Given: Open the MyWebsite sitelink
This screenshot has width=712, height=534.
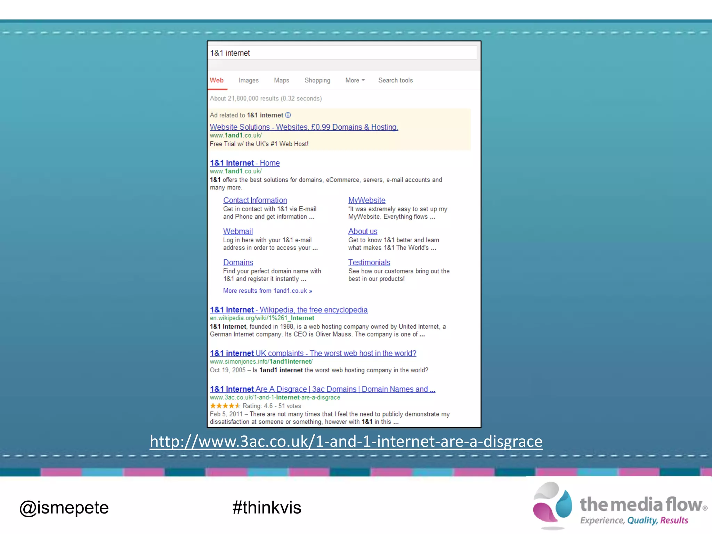Looking at the screenshot, I should pos(367,200).
